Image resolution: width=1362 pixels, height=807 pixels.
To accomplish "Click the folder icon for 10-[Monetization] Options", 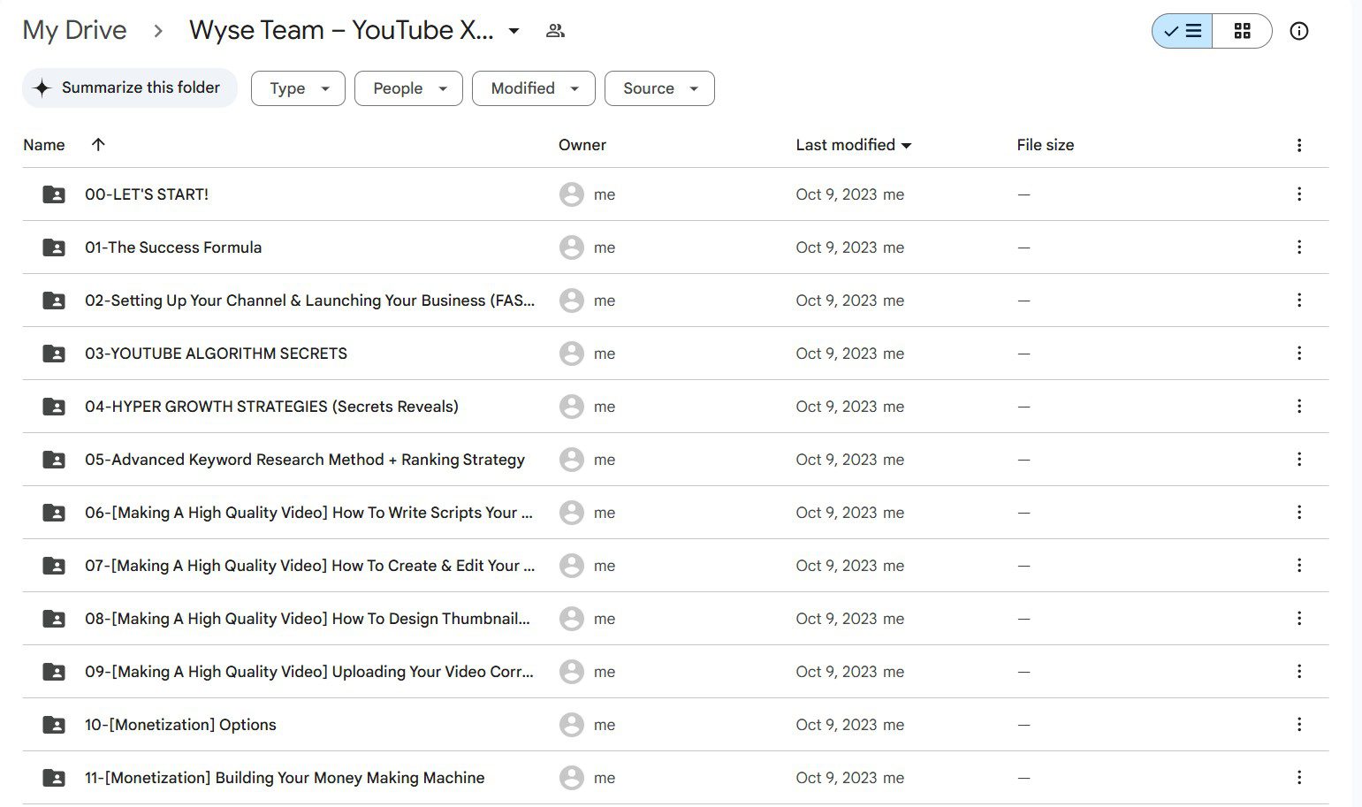I will pos(54,725).
